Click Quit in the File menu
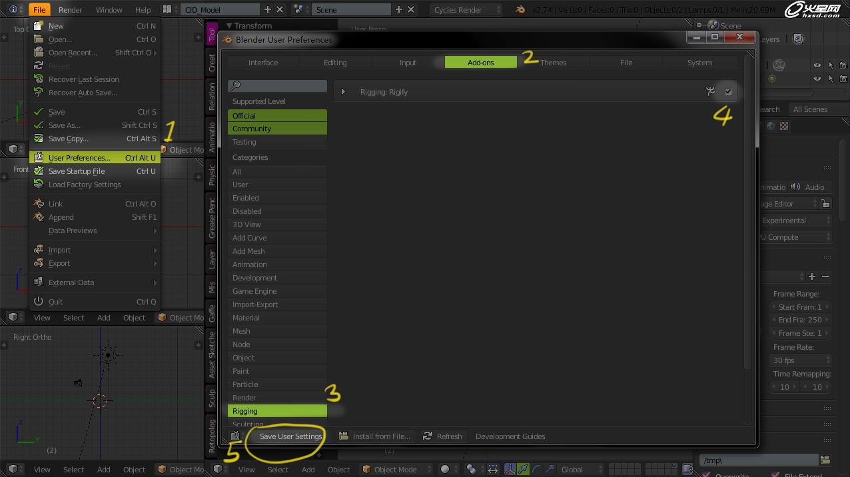Viewport: 850px width, 477px height. tap(95, 302)
